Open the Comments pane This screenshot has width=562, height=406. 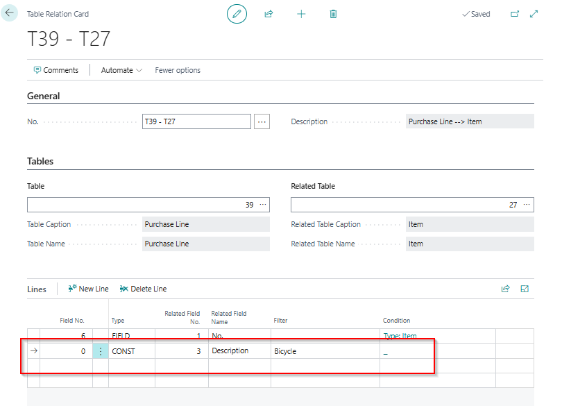click(56, 70)
